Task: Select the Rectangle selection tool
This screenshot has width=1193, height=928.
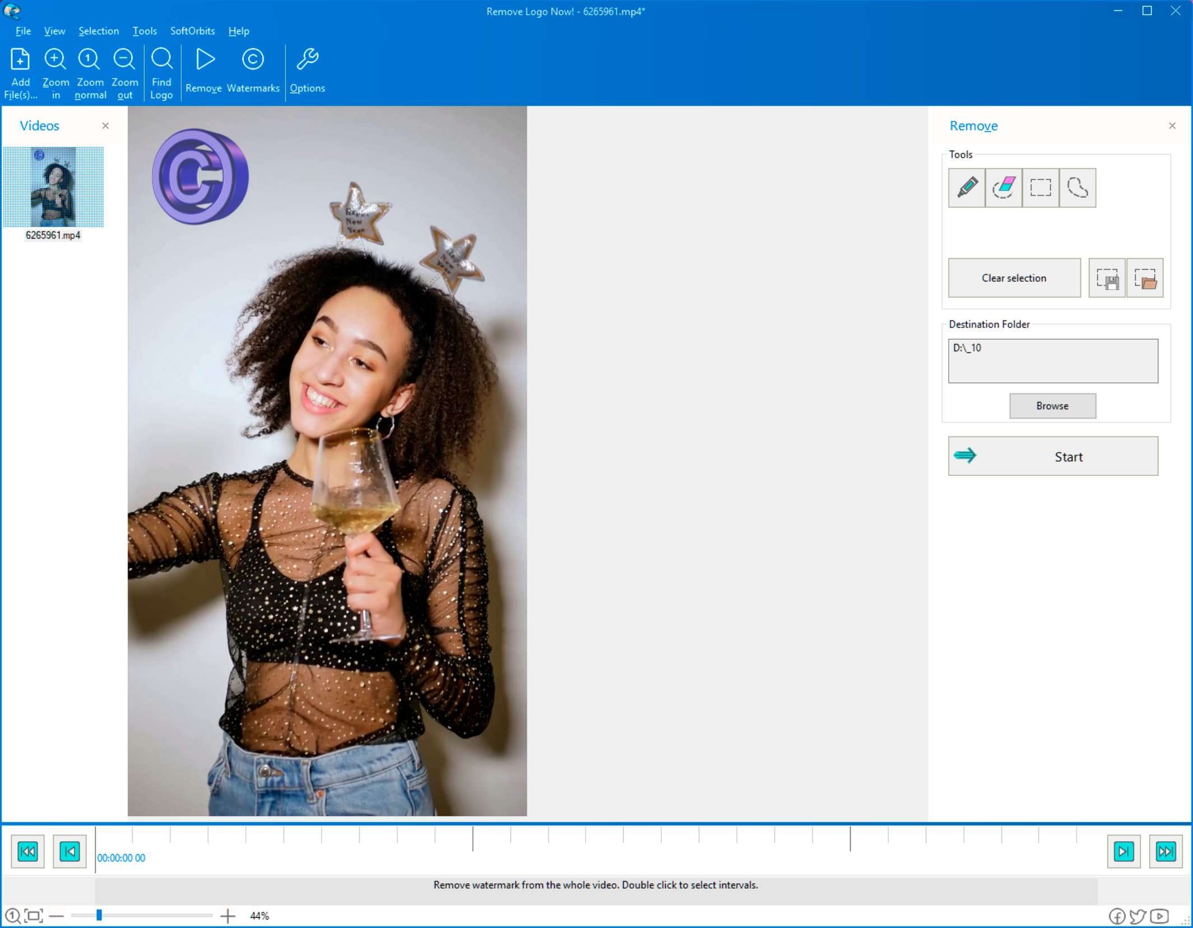Action: pyautogui.click(x=1040, y=187)
